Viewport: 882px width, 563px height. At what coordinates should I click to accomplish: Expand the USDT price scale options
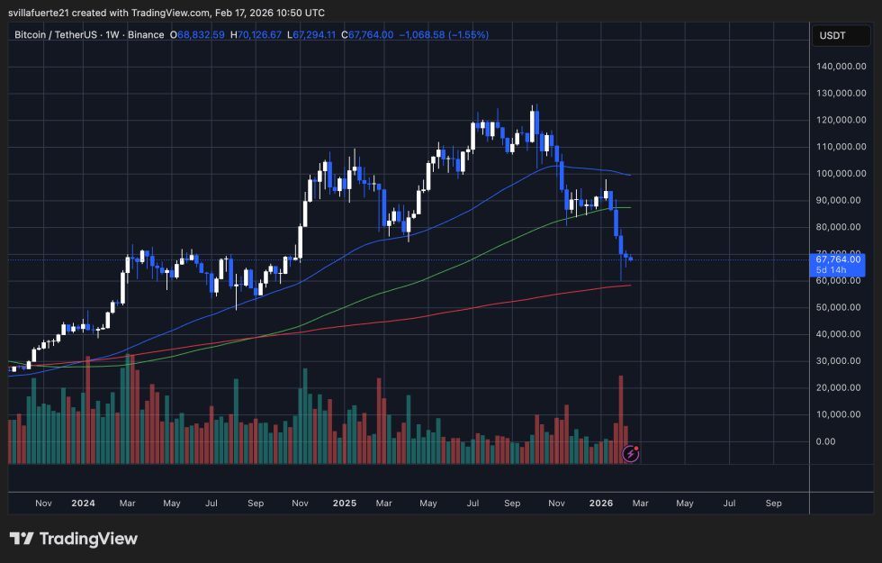tap(841, 35)
